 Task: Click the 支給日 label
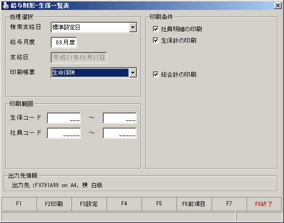coord(19,57)
